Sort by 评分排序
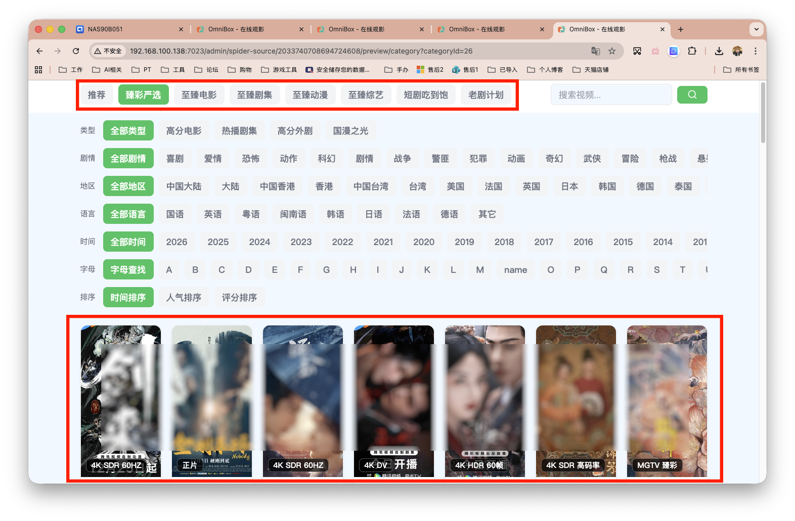Image resolution: width=795 pixels, height=521 pixels. click(240, 298)
